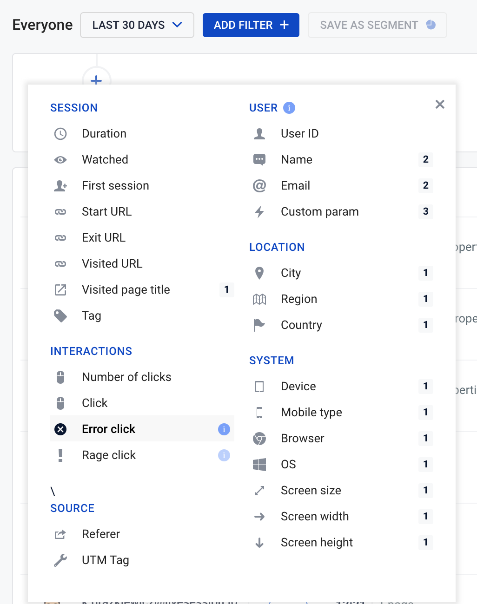Viewport: 477px width, 604px height.
Task: Select the Duration clock icon
Action: click(60, 133)
